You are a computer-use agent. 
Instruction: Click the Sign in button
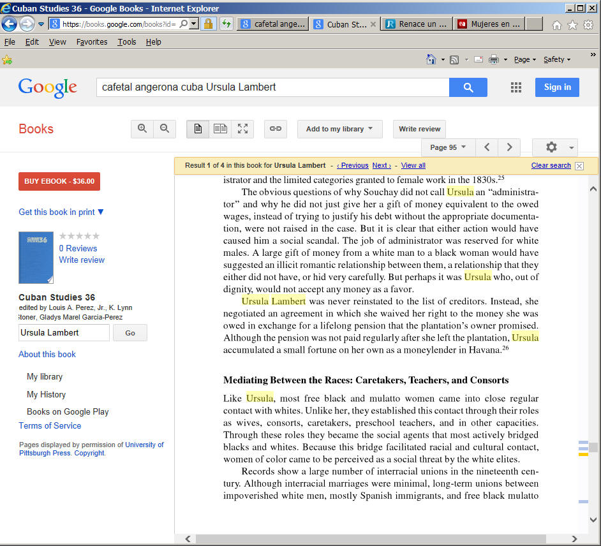[557, 87]
